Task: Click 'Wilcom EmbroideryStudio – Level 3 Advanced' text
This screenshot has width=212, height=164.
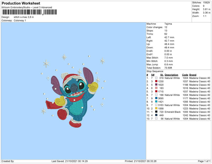Action: pos(27,7)
